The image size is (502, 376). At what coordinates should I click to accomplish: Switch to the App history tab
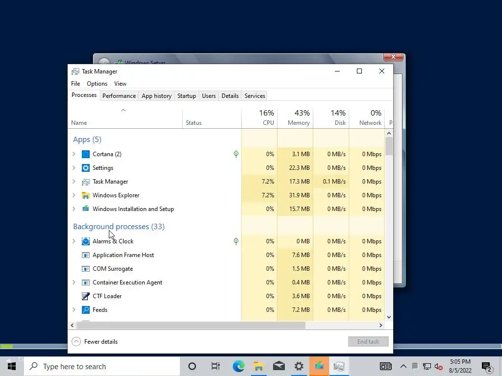click(156, 96)
